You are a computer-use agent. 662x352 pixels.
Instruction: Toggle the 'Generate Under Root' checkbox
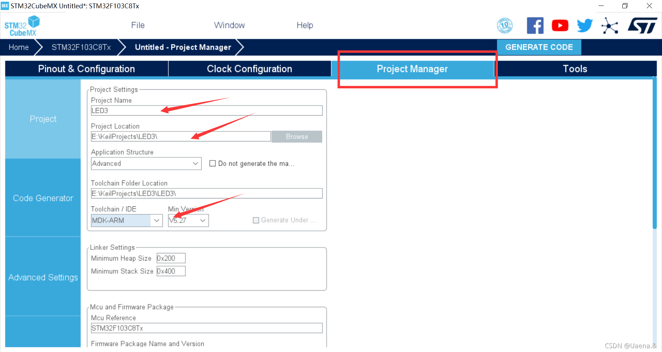pyautogui.click(x=256, y=220)
